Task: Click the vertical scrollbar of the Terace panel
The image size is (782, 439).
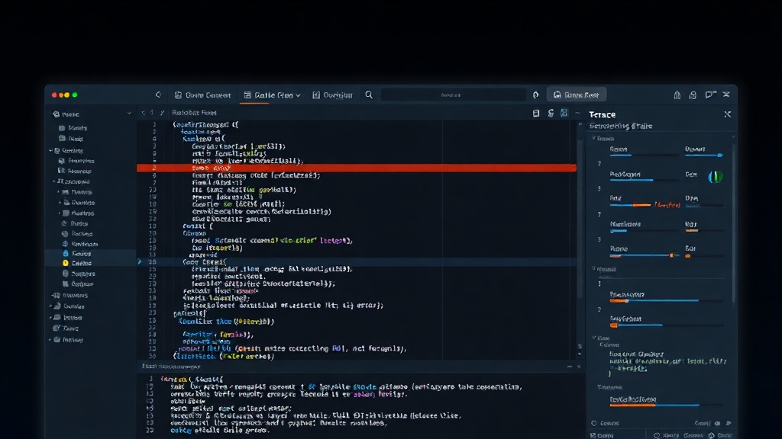Action: (734, 222)
